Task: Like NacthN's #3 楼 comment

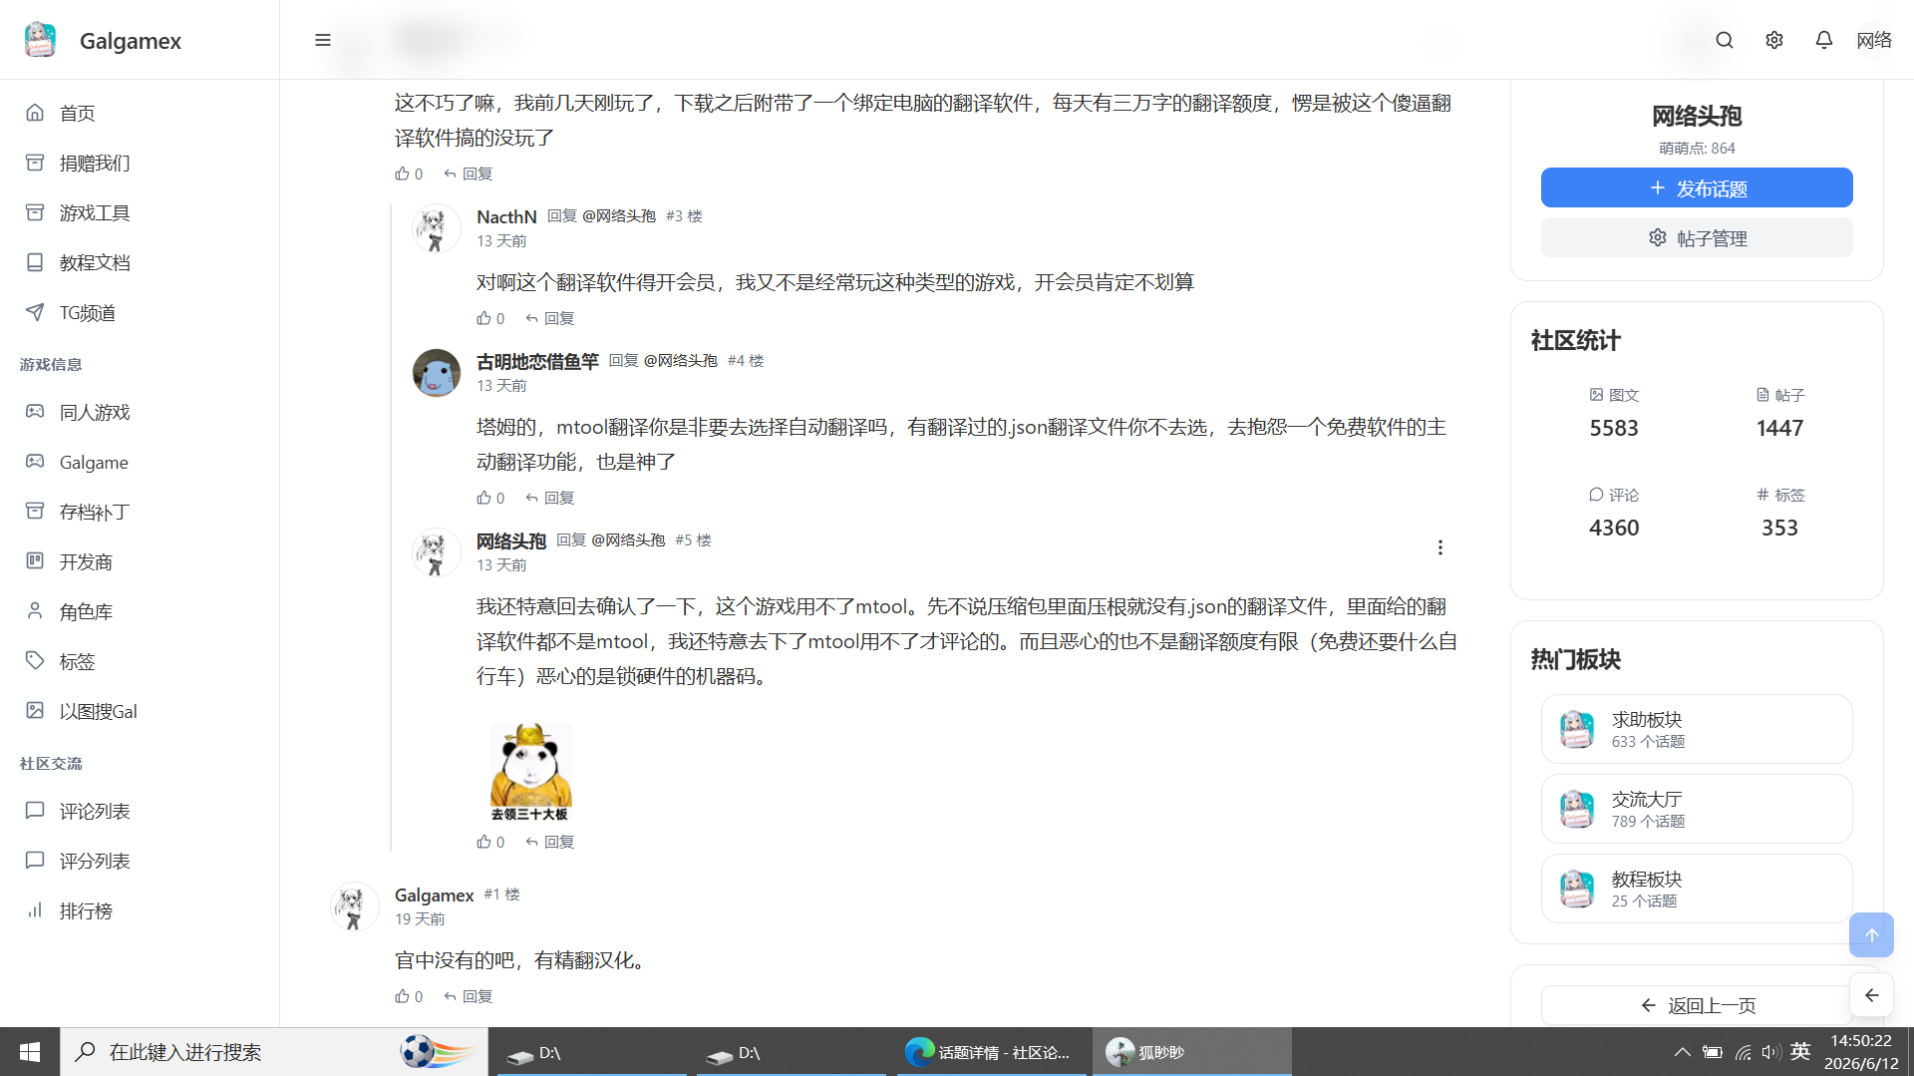Action: 490,318
